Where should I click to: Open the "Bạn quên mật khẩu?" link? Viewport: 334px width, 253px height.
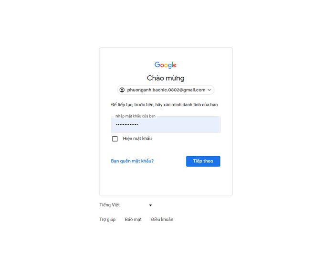(132, 161)
